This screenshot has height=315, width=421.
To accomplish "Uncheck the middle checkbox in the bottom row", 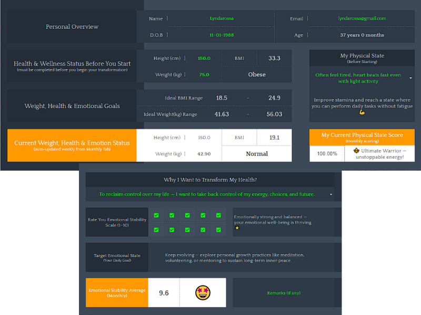I will pos(187,230).
